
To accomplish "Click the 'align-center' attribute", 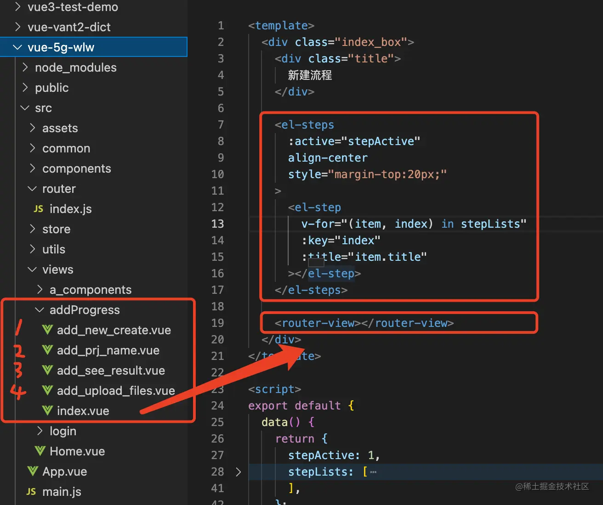I will pos(328,157).
